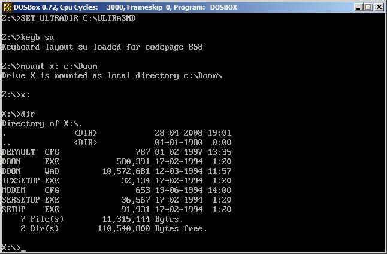The height and width of the screenshot is (254, 387).
Task: Click the <DIR> entry dated 28-04-2008
Action: [86, 133]
